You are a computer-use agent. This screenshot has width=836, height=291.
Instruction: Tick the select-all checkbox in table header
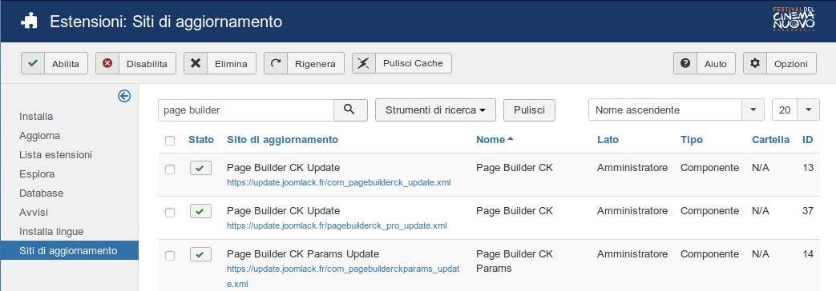[170, 141]
